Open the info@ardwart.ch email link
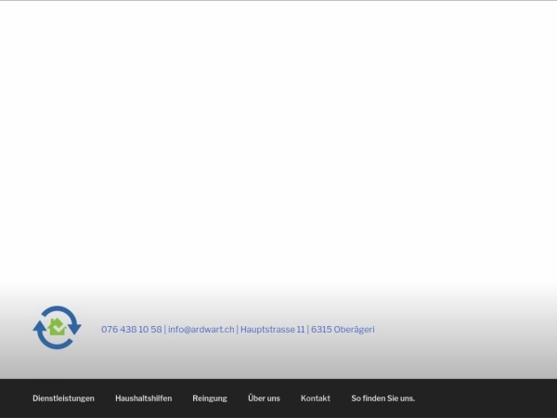 click(201, 330)
